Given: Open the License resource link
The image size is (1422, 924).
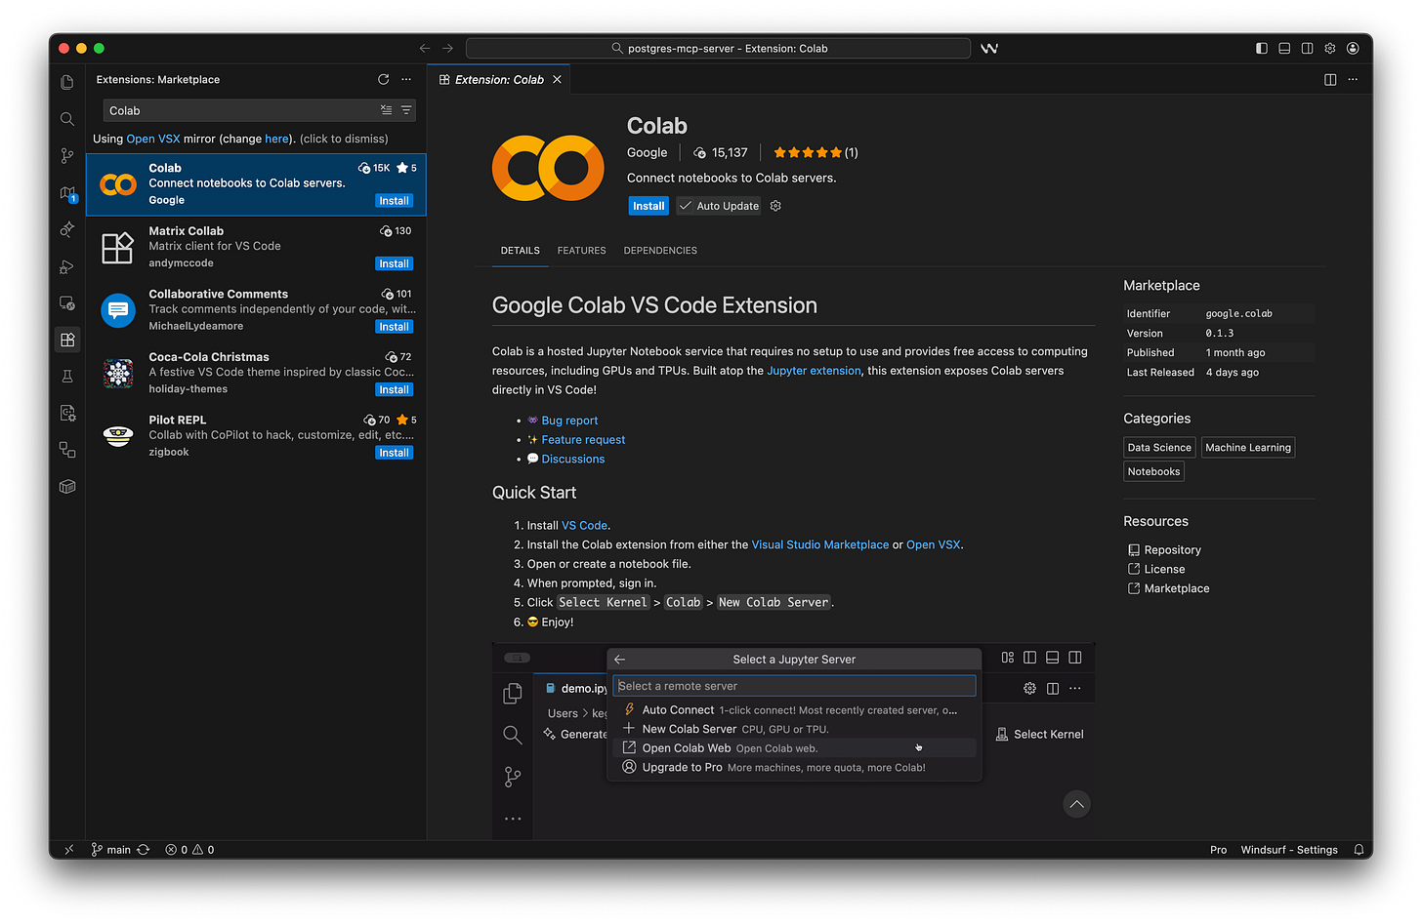Looking at the screenshot, I should click(x=1164, y=569).
